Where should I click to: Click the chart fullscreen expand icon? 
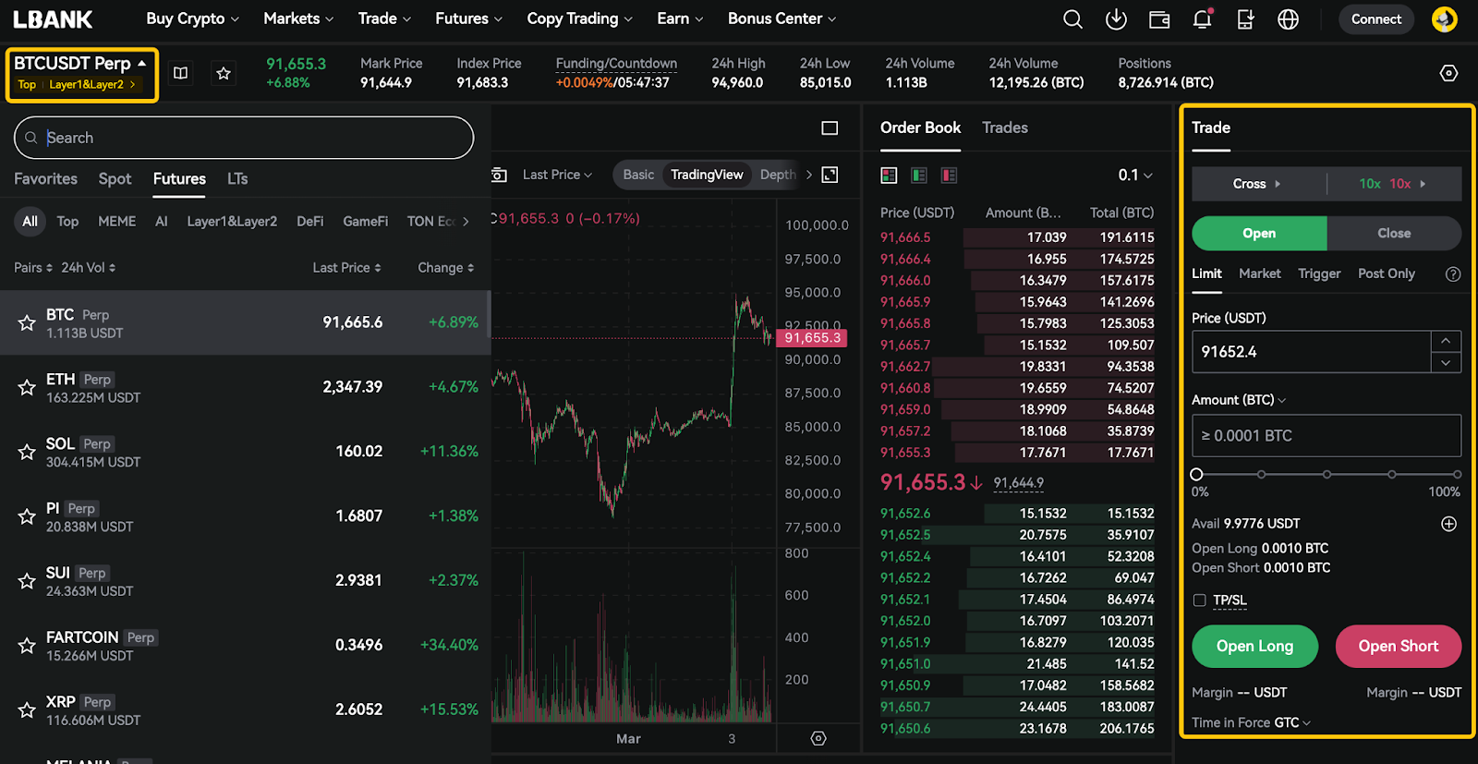[x=830, y=175]
